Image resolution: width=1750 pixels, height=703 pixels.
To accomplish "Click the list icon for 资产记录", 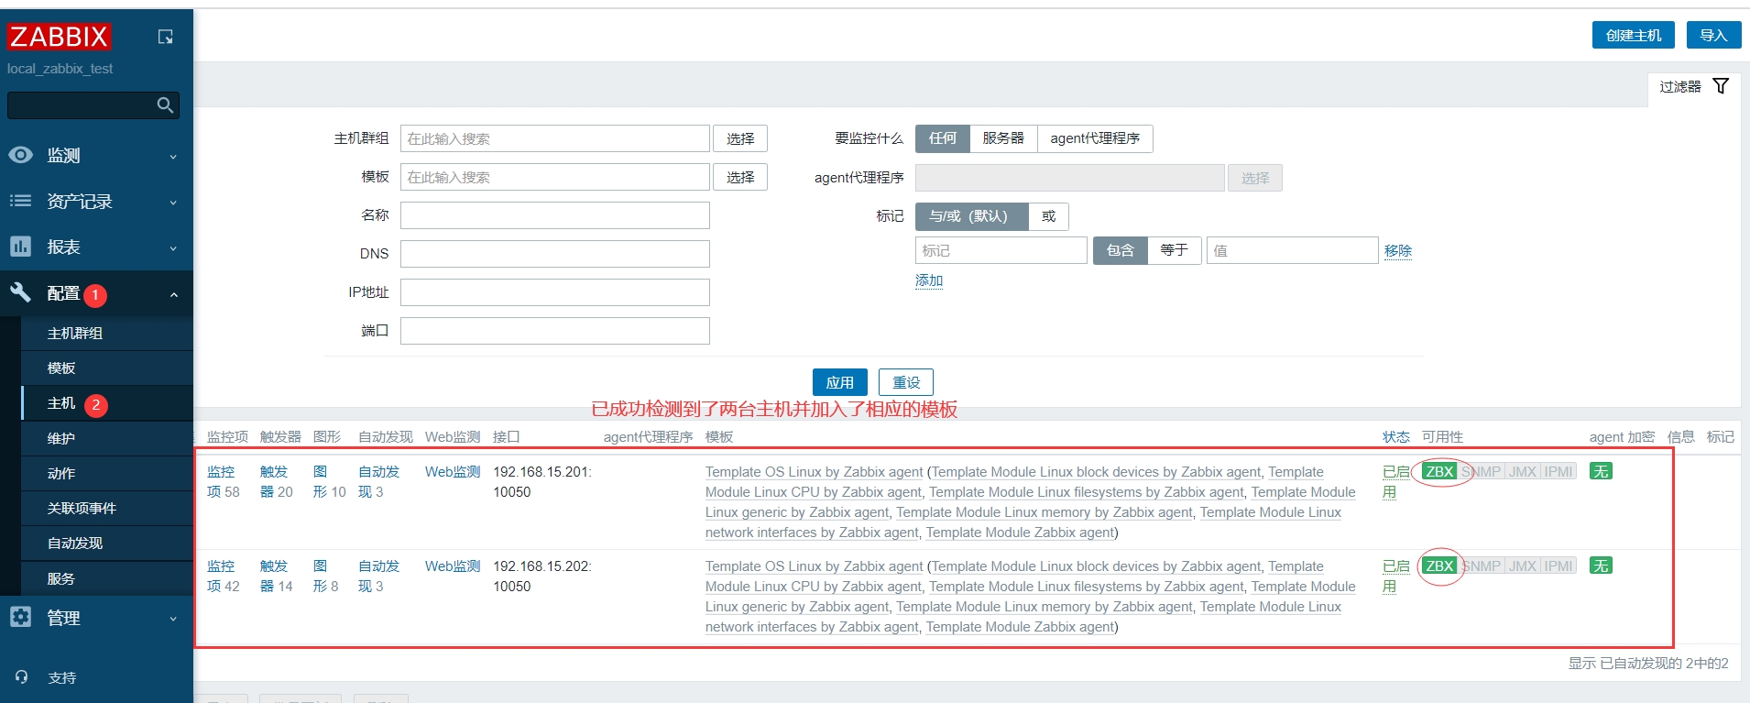I will (x=20, y=201).
